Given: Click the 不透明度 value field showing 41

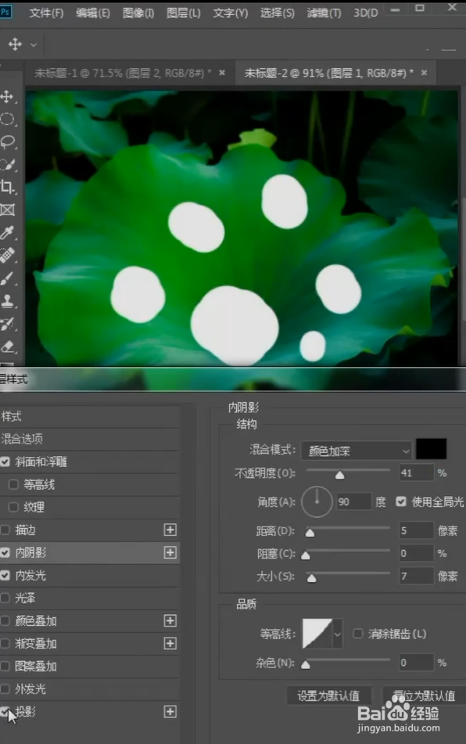Looking at the screenshot, I should pos(416,473).
